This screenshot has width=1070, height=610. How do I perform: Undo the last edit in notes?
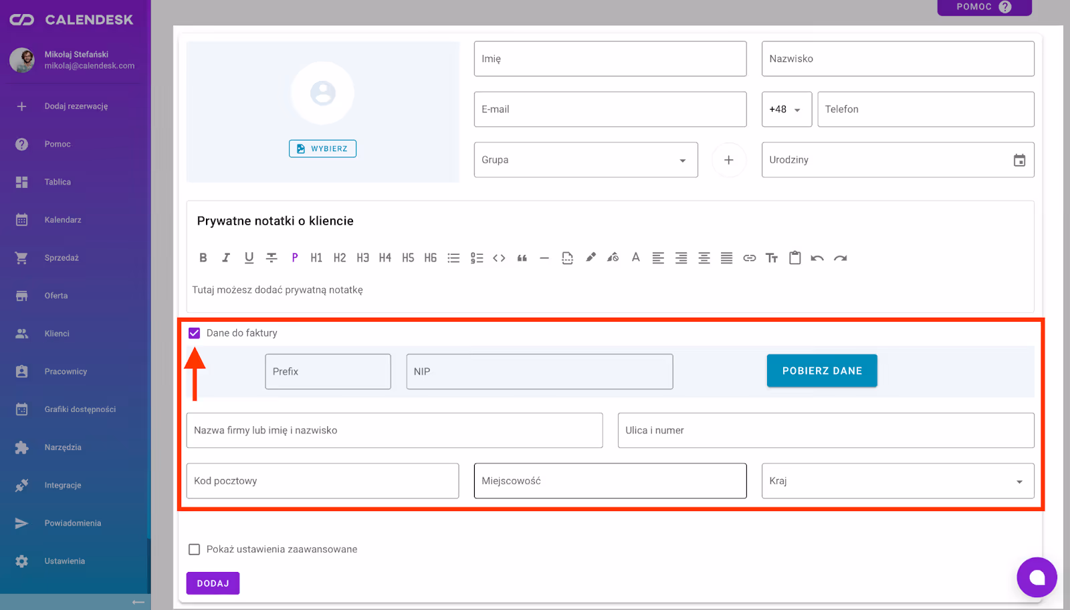point(817,258)
